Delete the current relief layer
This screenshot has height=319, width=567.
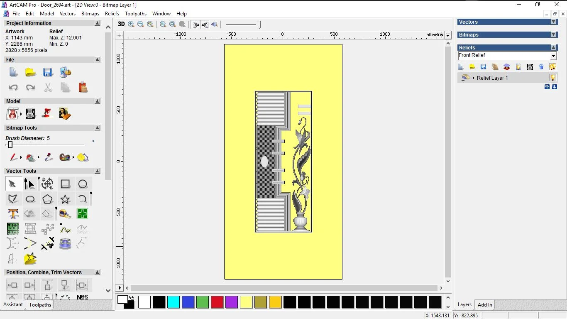point(541,67)
